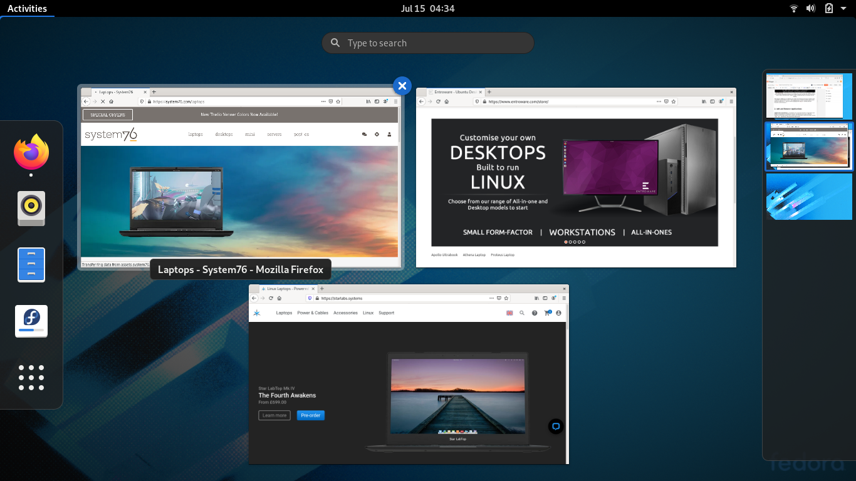Open the clock showing Jul 15 04:34

(x=428, y=9)
